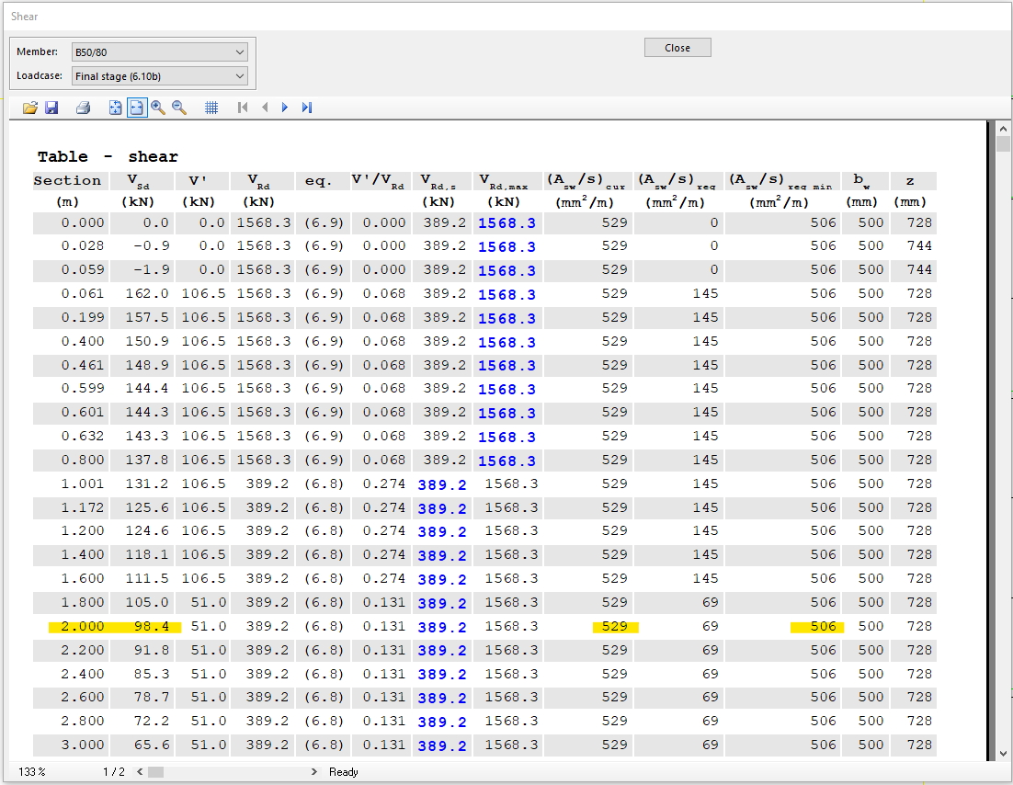Screen dimensions: 1013x785
Task: Open a file with the folder icon
Action: point(29,108)
